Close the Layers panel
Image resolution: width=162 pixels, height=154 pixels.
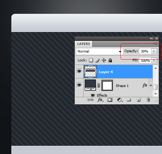click(157, 39)
